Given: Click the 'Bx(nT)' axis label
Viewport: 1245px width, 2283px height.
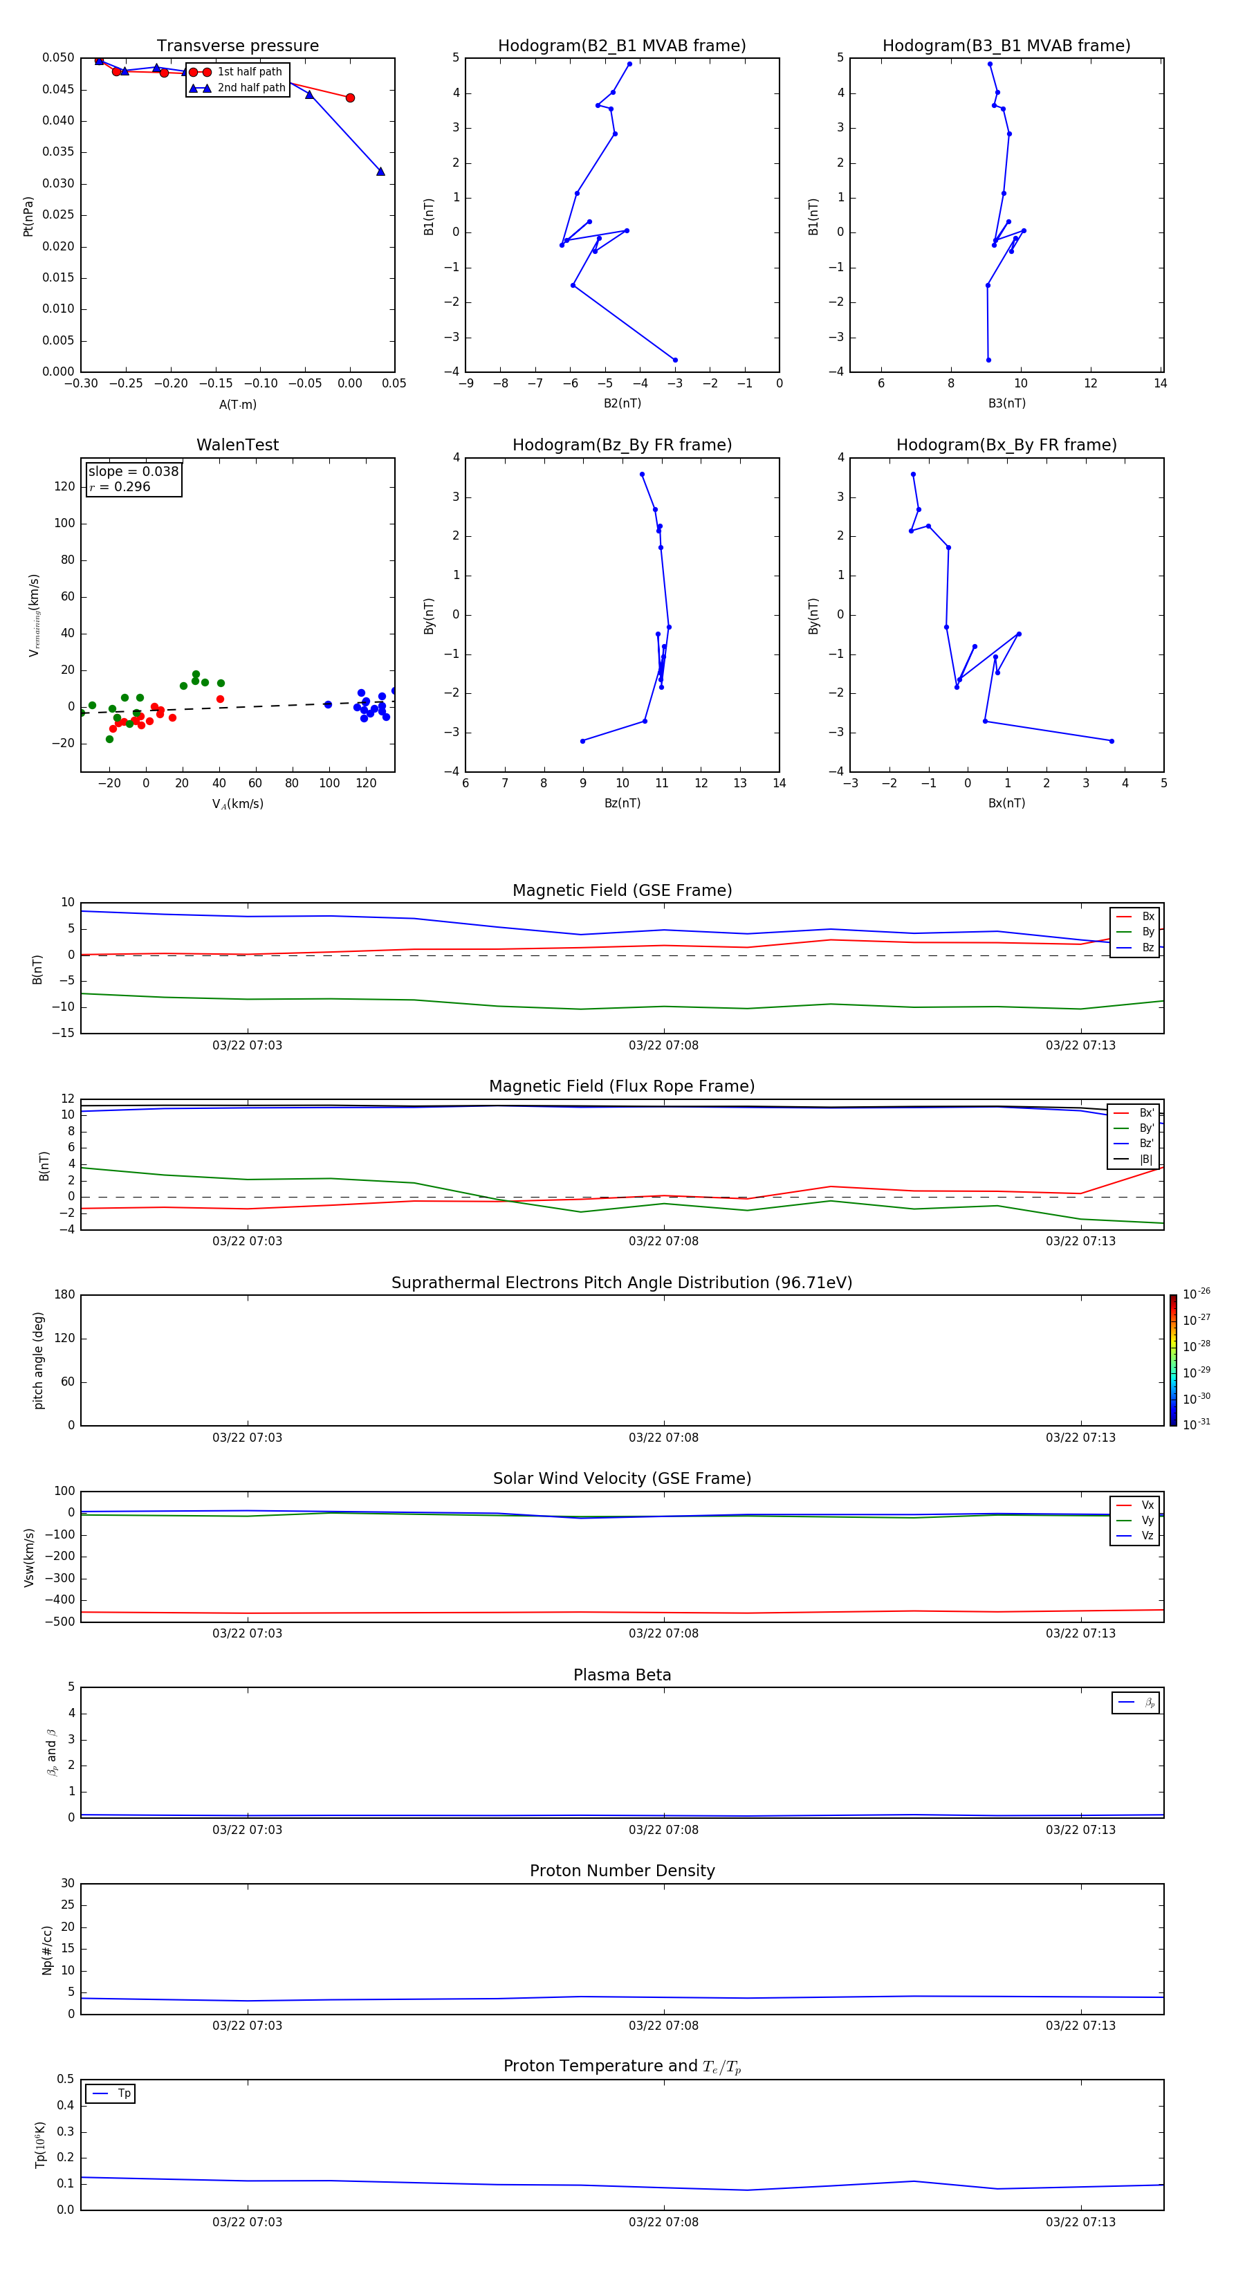Looking at the screenshot, I should pos(1006,803).
